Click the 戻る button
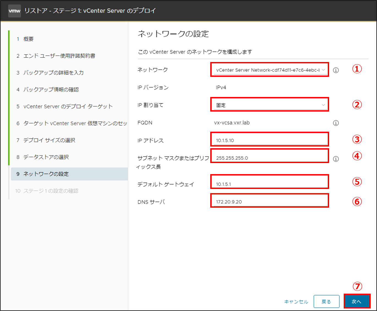The height and width of the screenshot is (311, 377). point(326,301)
